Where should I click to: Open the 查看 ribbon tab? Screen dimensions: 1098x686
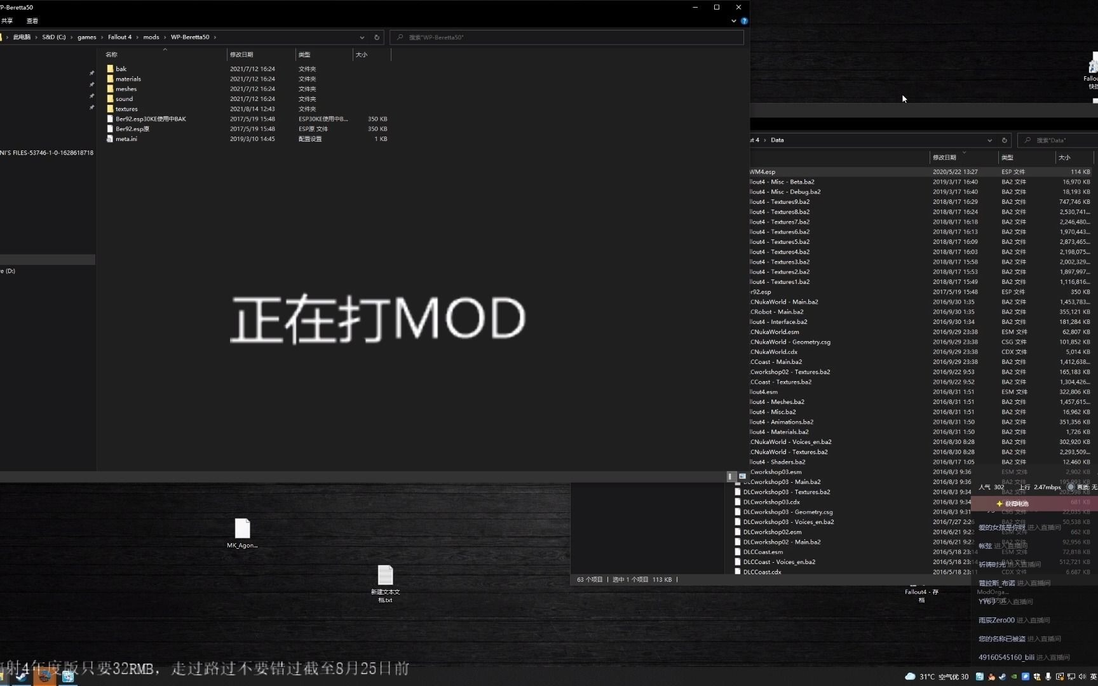[x=32, y=21]
